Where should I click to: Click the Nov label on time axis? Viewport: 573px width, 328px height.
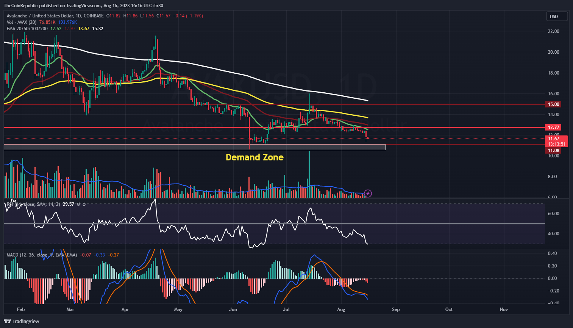[504, 309]
